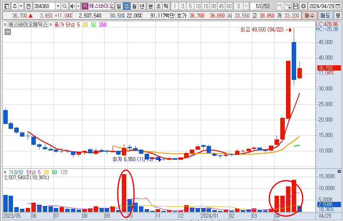Click the 04/29 date box on axis

coord(325,216)
